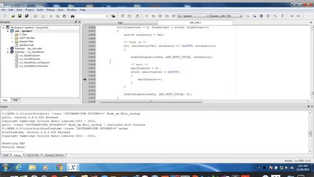Close the sink_leds.c editor tab
The image size is (314, 177).
[x=311, y=23]
